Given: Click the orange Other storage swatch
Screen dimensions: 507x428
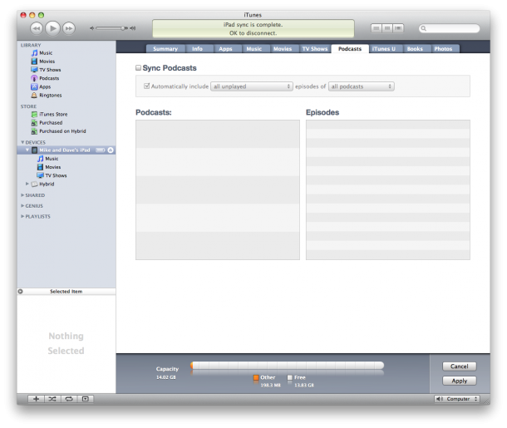Looking at the screenshot, I should (256, 377).
